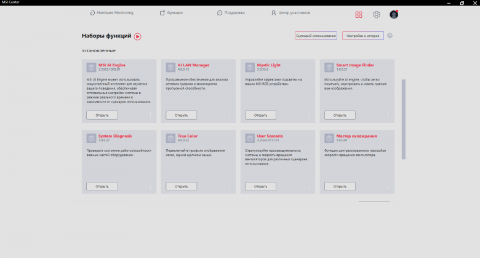
Task: Switch to the Функции tab
Action: 171,13
